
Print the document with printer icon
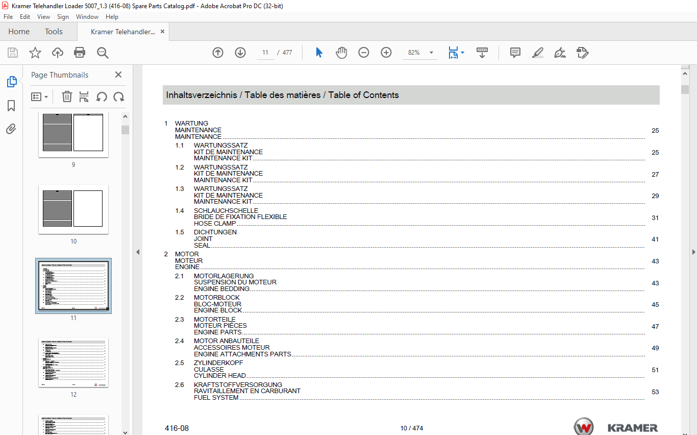click(80, 53)
